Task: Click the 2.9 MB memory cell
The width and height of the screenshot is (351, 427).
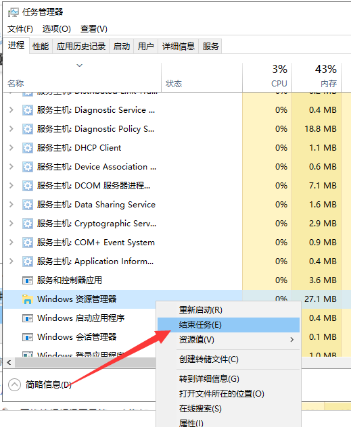Action: coord(317,224)
